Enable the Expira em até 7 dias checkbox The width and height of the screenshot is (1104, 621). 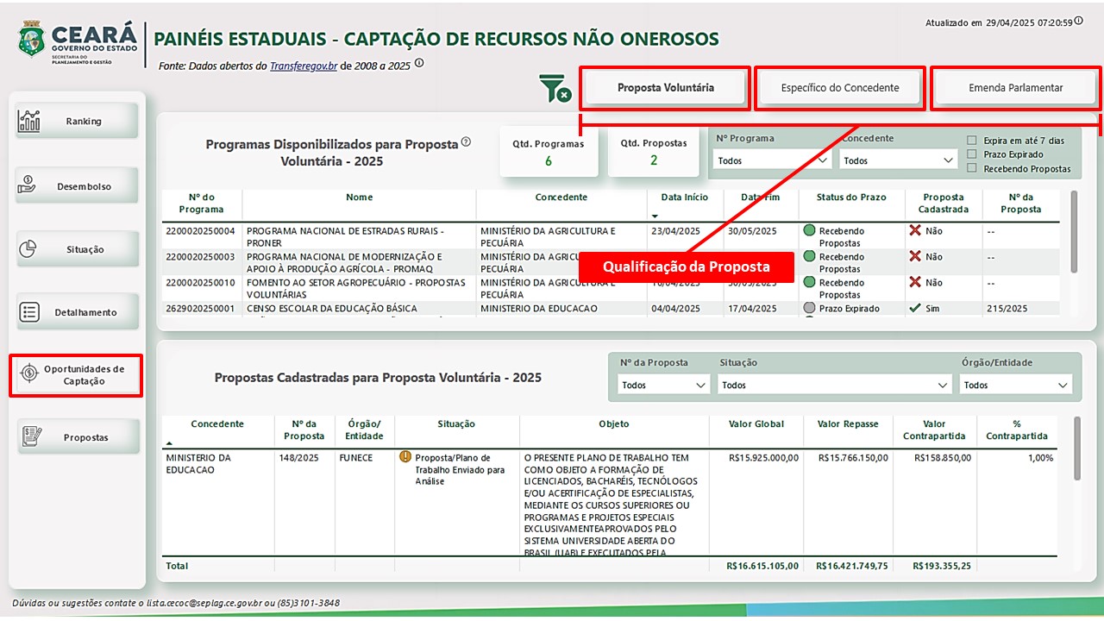pyautogui.click(x=972, y=141)
